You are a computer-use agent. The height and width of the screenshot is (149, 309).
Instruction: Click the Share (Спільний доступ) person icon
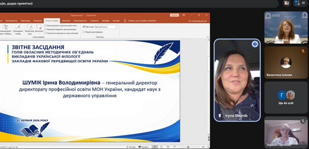pos(190,21)
